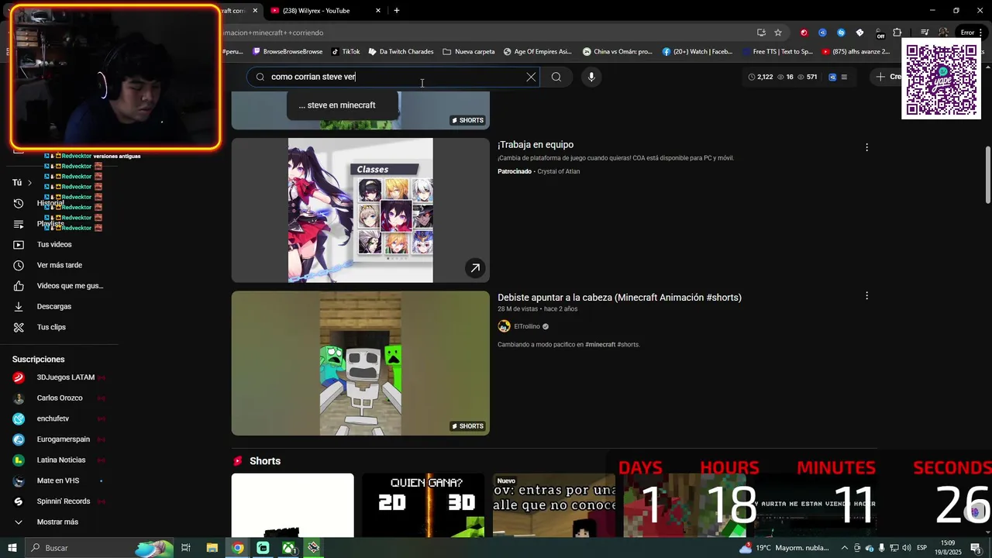Open 'Nueva carpeta' bookmarks folder
Image resolution: width=992 pixels, height=558 pixels.
469,52
